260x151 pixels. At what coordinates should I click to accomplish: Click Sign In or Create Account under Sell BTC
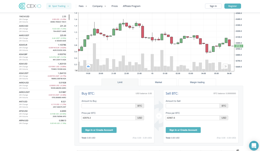coord(183,130)
